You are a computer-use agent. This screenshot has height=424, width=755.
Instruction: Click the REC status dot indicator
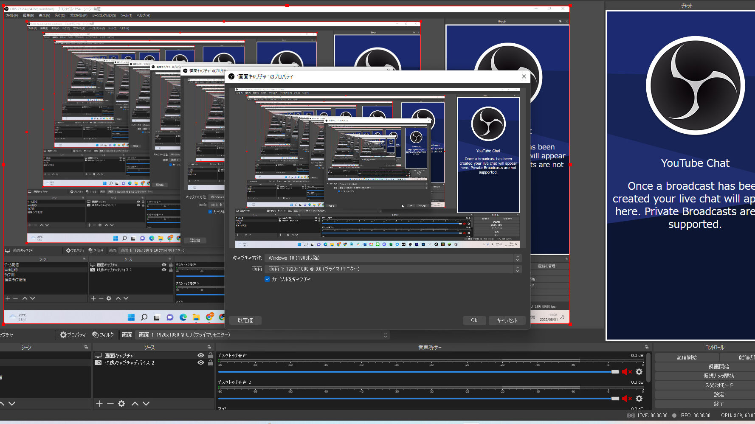point(674,416)
